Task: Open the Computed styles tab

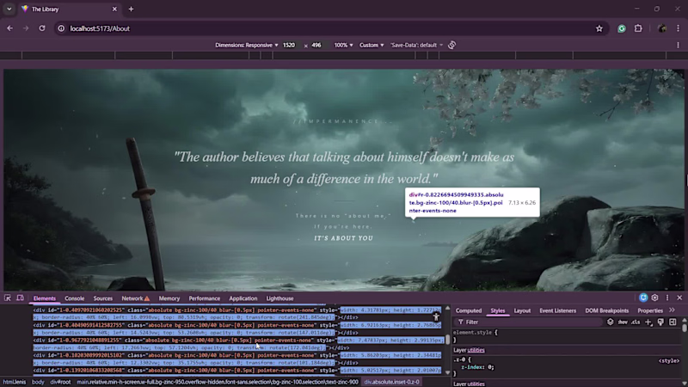Action: pos(468,310)
